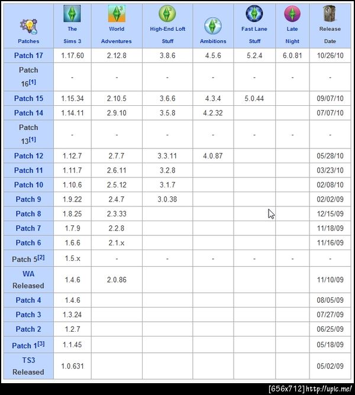
Task: Select version 2.1.x cell
Action: pyautogui.click(x=117, y=243)
